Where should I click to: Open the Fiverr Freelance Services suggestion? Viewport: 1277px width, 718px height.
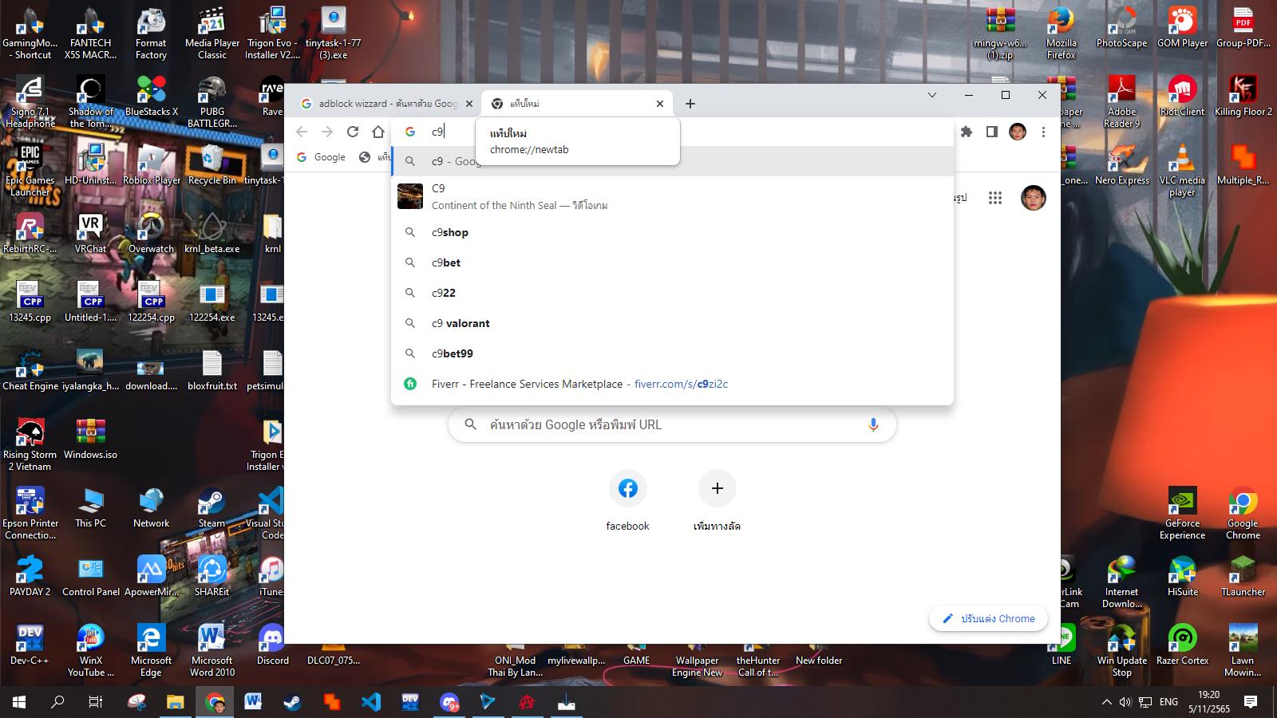(x=579, y=384)
